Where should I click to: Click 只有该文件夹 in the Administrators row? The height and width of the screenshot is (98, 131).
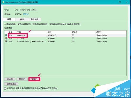[x=102, y=41]
